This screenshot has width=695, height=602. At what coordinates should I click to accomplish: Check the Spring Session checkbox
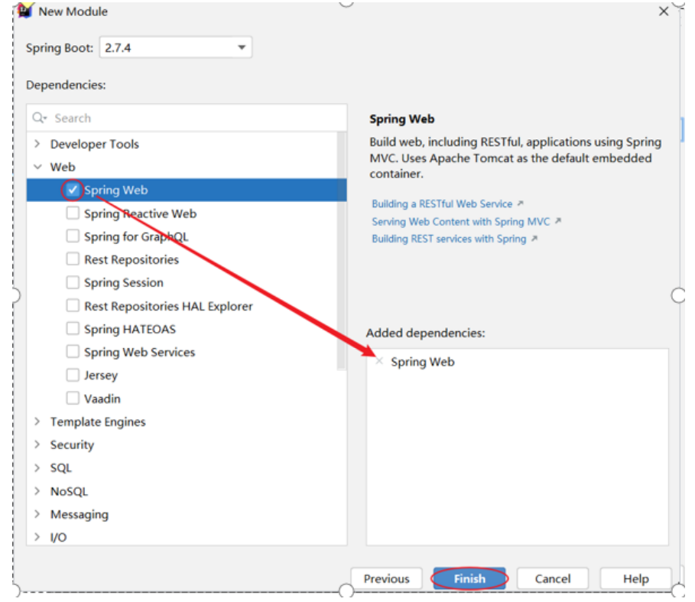click(x=72, y=282)
